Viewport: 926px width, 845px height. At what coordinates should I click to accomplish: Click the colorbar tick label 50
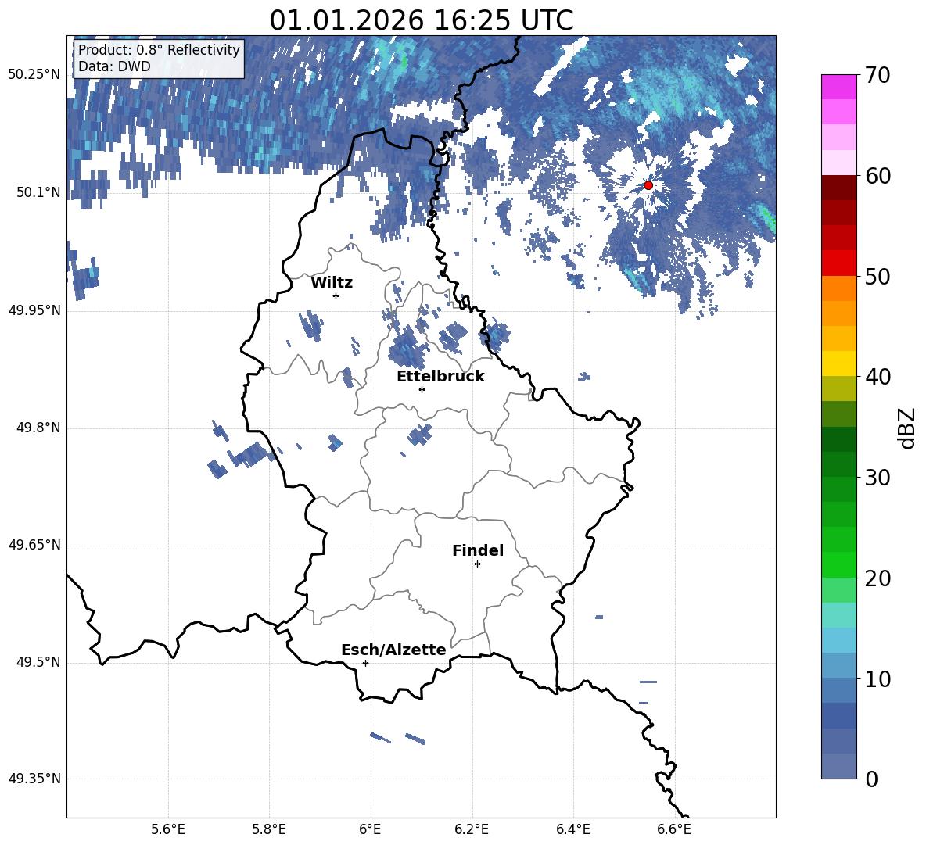878,276
